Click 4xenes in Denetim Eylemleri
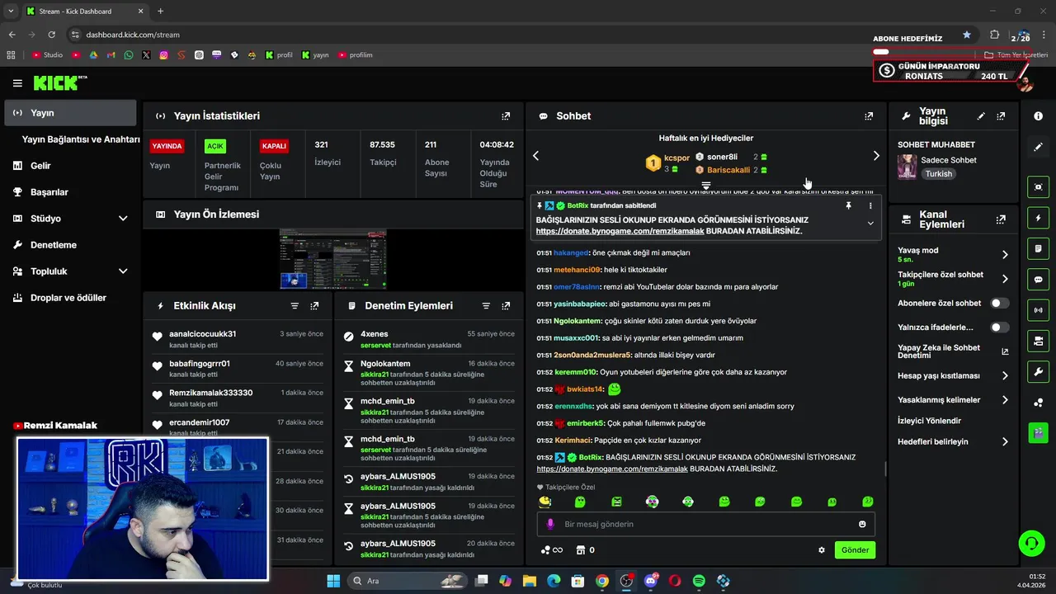The image size is (1056, 594). [375, 334]
